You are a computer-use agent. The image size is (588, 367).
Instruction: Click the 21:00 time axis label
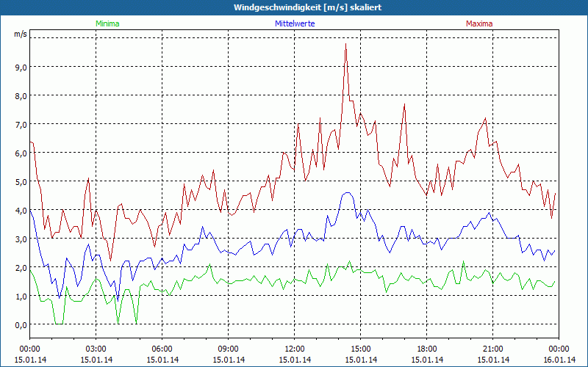[x=492, y=349]
